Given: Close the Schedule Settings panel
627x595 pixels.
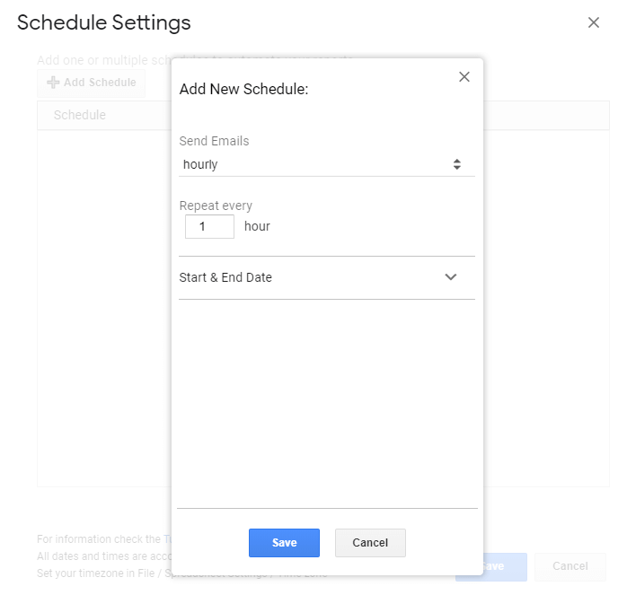Looking at the screenshot, I should pyautogui.click(x=593, y=23).
